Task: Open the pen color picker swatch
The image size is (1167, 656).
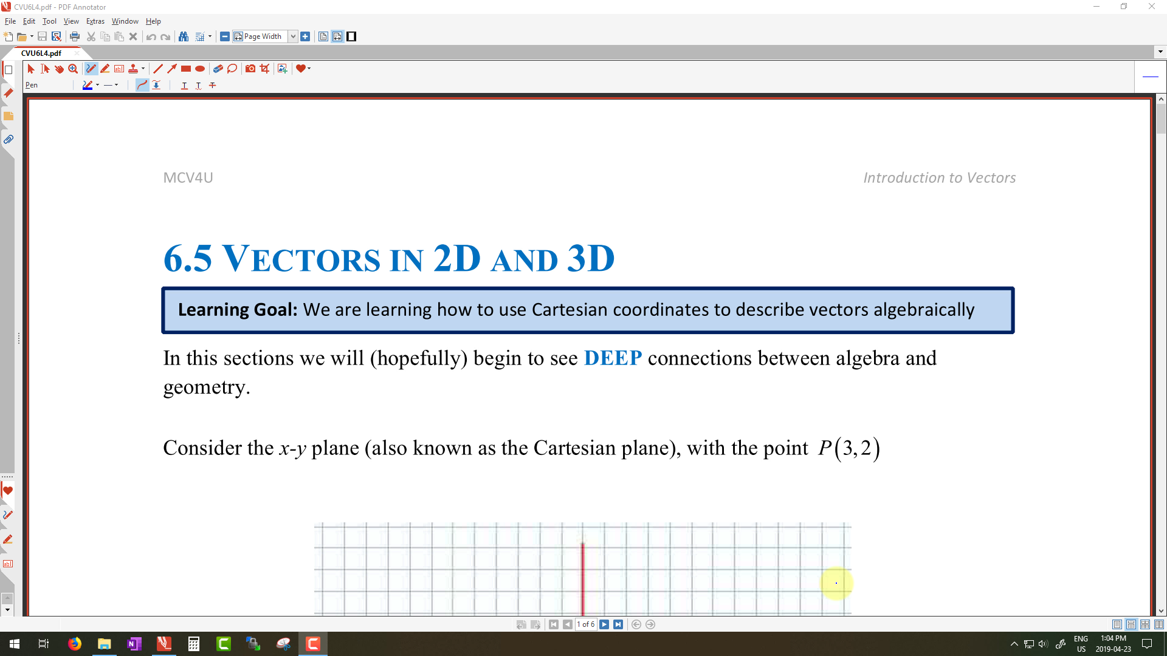Action: tap(88, 85)
